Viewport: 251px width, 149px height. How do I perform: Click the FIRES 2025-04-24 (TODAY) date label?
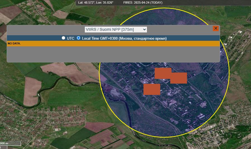pyautogui.click(x=143, y=2)
